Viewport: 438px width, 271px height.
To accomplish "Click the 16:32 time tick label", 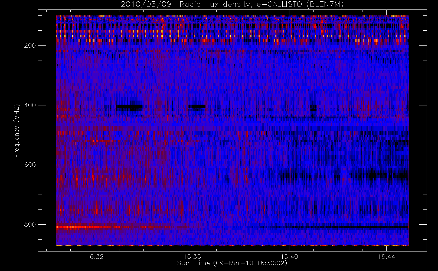I will pyautogui.click(x=95, y=257).
